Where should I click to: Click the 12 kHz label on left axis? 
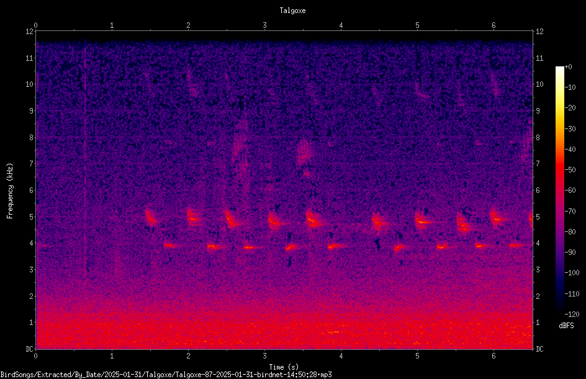coord(30,32)
